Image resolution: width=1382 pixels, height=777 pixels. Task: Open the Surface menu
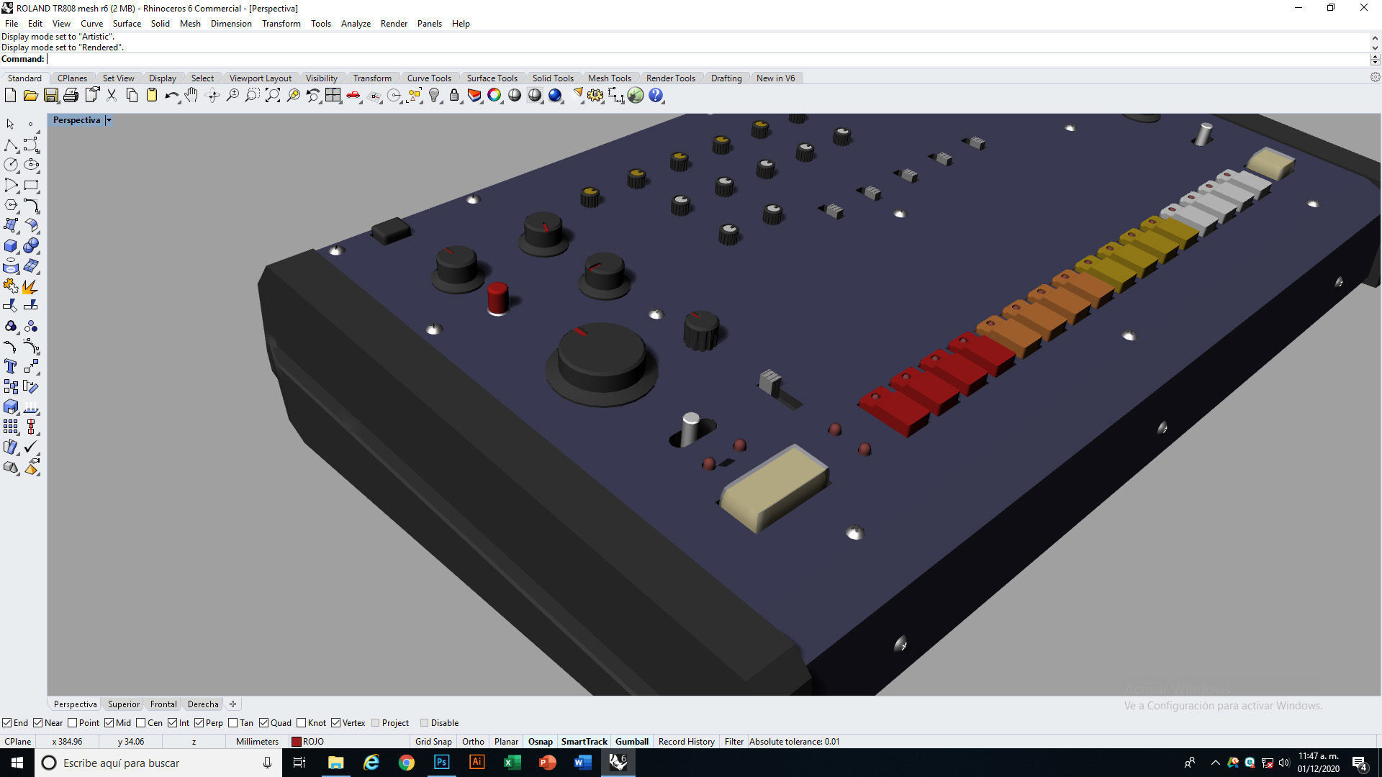(127, 23)
